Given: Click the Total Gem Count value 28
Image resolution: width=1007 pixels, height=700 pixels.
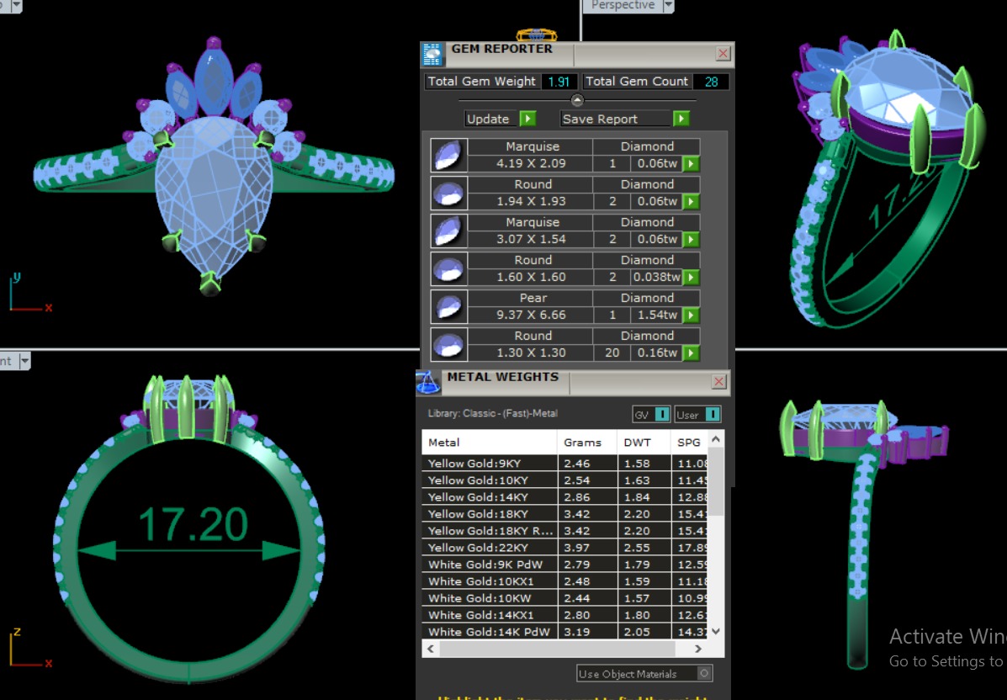Looking at the screenshot, I should (x=711, y=82).
